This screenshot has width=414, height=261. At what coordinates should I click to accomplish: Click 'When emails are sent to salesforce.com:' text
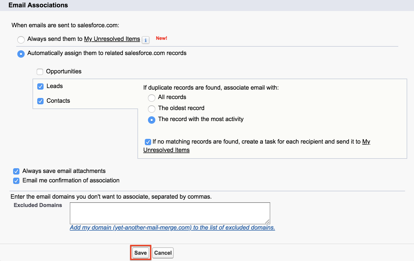click(65, 25)
